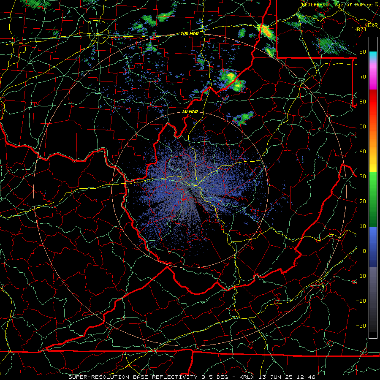This screenshot has width=380, height=380.
Task: Click the "50 NMI" range ring label
Action: [190, 112]
